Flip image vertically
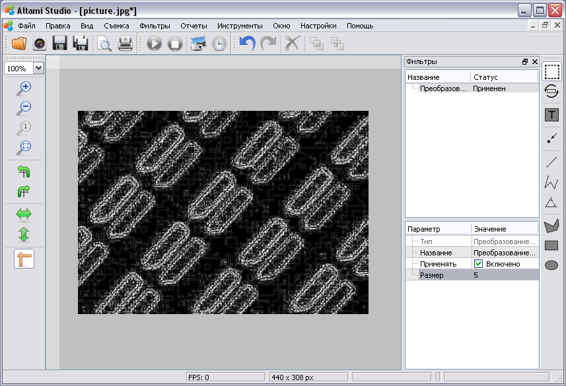This screenshot has width=566, height=386. 24,234
